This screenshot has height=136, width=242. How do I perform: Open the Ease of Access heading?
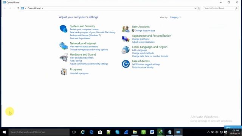tap(141, 61)
